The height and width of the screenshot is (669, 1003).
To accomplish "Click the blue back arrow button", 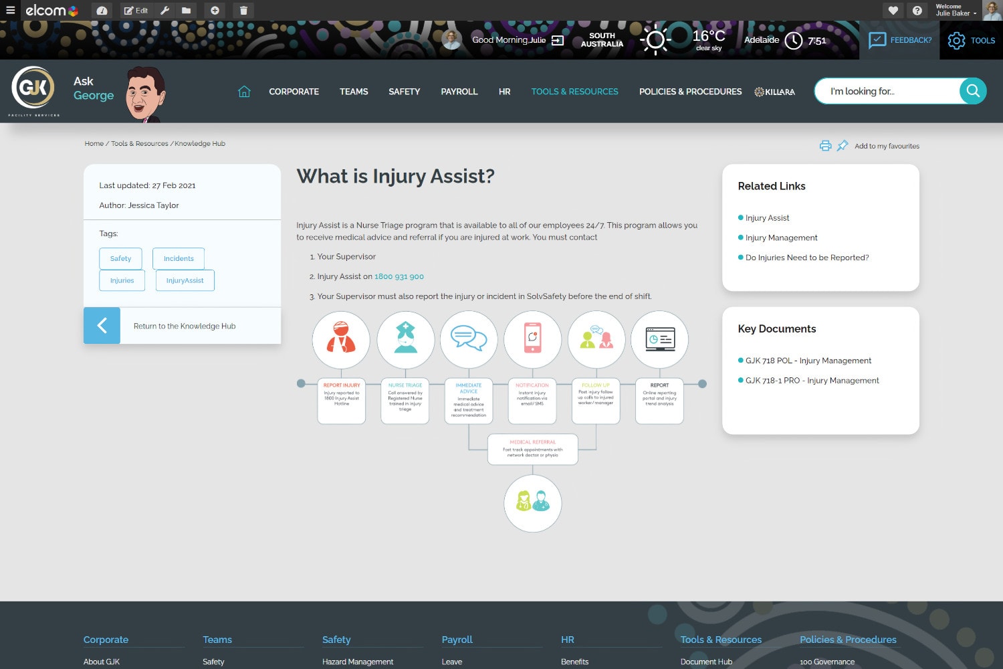I will 102,326.
